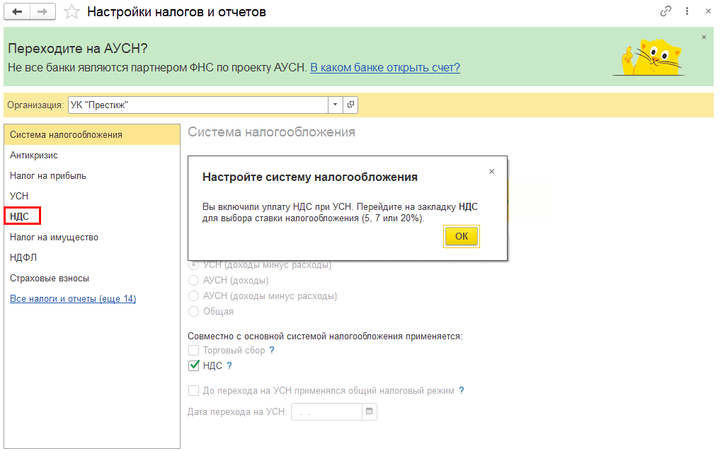Click the back navigation arrow
The height and width of the screenshot is (451, 720).
point(18,11)
